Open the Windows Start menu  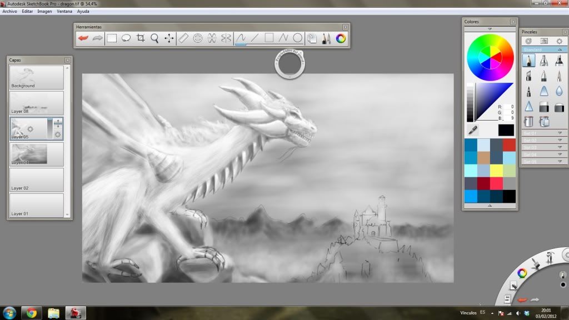coord(9,313)
